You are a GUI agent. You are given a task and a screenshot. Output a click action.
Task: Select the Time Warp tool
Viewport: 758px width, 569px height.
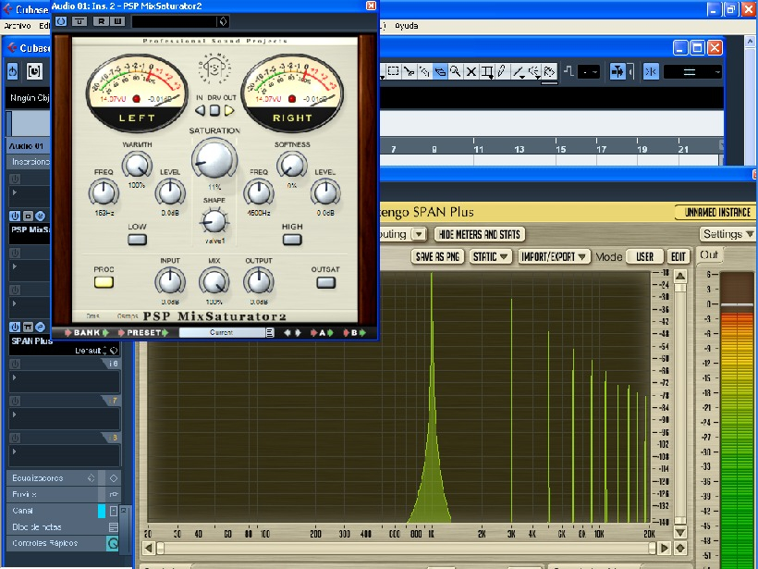pos(487,71)
